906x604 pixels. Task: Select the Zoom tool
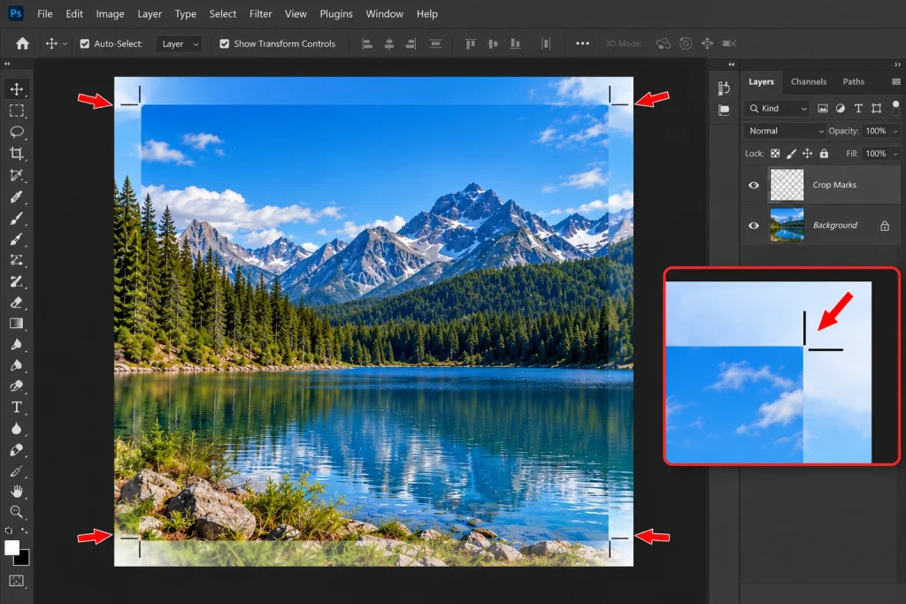16,512
